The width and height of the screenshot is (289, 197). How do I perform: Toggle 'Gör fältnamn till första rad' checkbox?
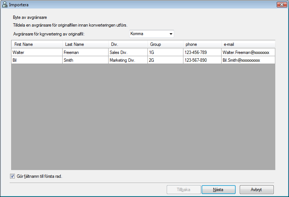click(12, 176)
